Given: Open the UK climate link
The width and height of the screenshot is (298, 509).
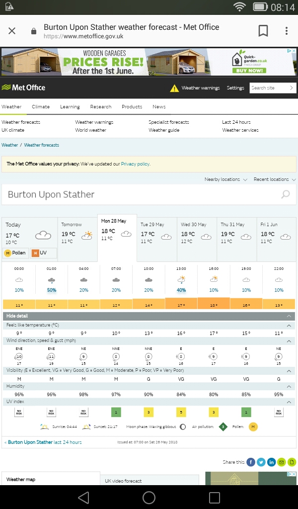Looking at the screenshot, I should pyautogui.click(x=13, y=130).
